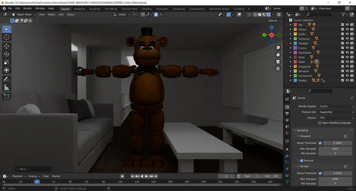Image resolution: width=356 pixels, height=191 pixels.
Task: Click the viewport zoom magnifier icon
Action: coord(278,48)
